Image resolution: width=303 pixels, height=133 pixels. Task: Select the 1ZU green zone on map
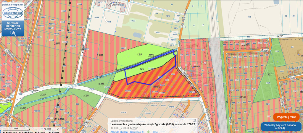140,55
